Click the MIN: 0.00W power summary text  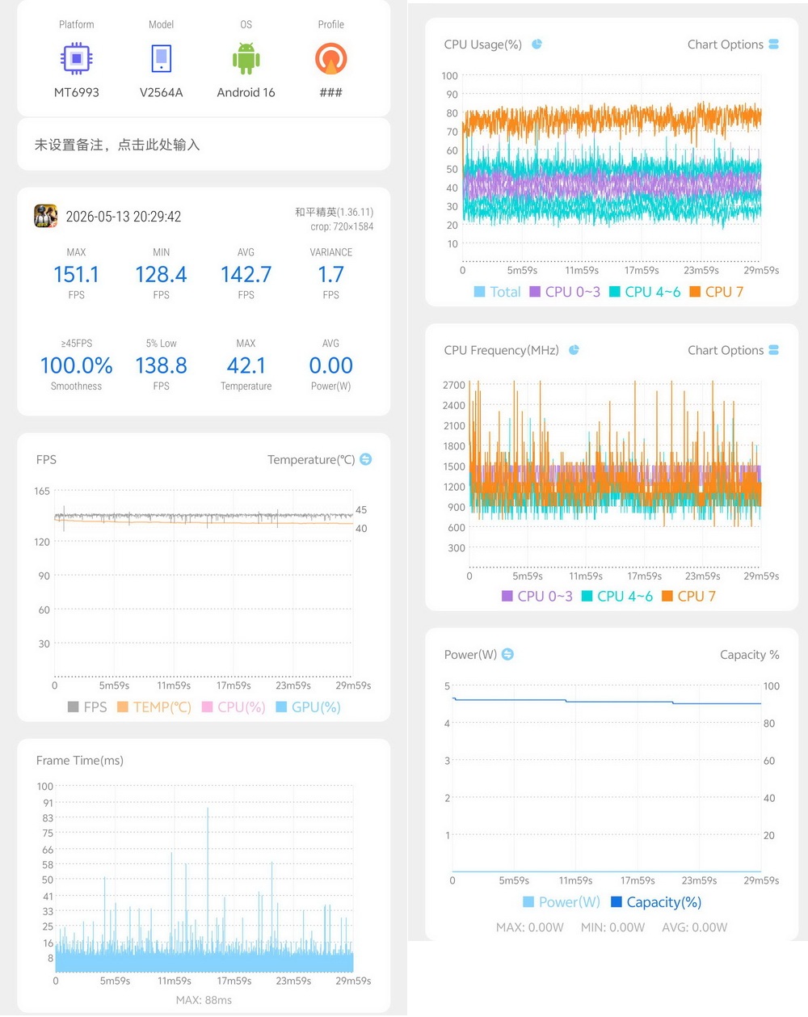pyautogui.click(x=613, y=927)
